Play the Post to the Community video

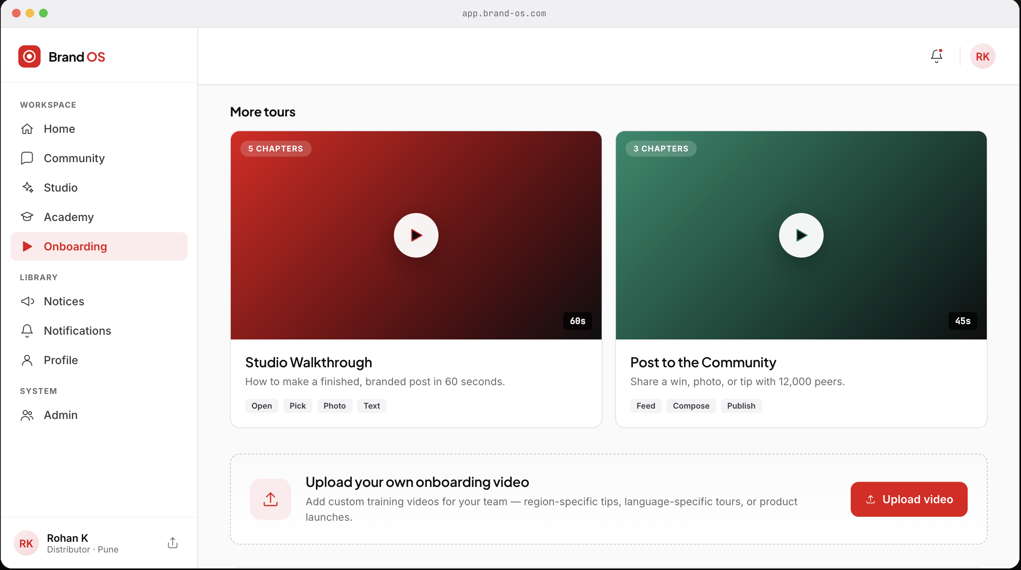point(801,235)
